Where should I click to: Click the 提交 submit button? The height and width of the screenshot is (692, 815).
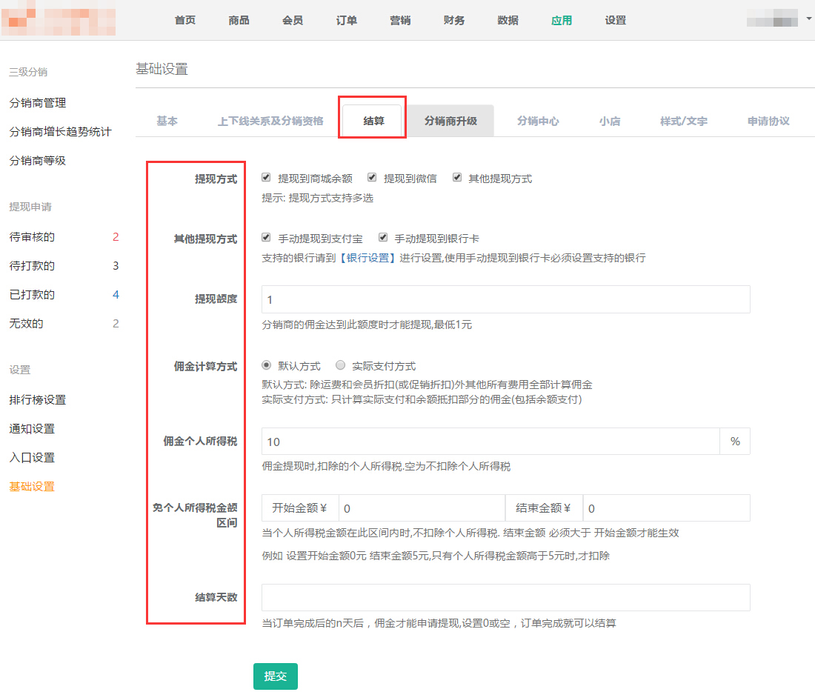point(275,676)
